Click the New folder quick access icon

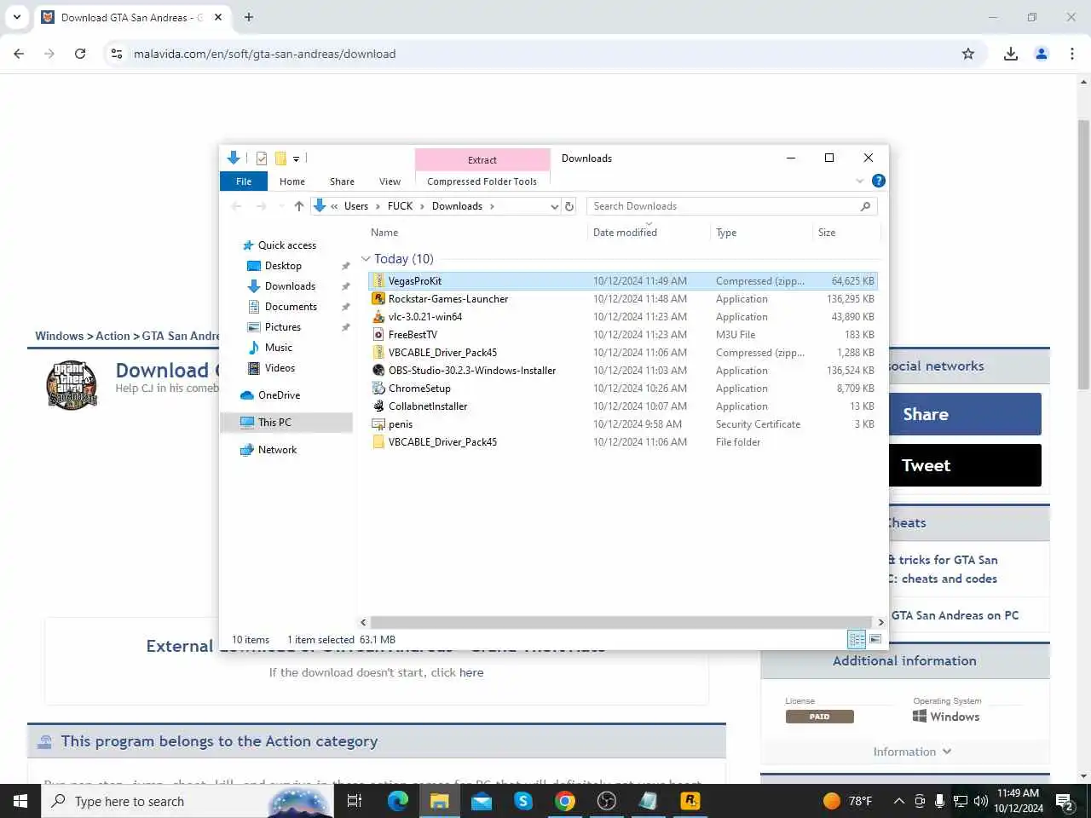[x=280, y=158]
